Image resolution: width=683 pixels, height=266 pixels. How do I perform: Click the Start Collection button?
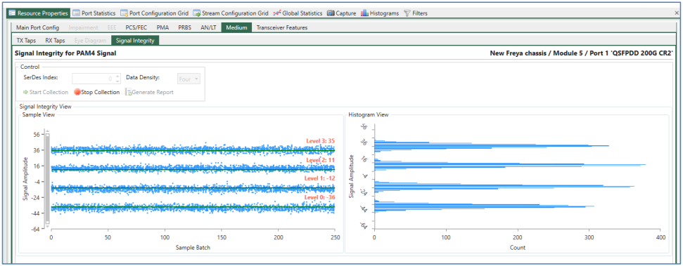click(45, 92)
